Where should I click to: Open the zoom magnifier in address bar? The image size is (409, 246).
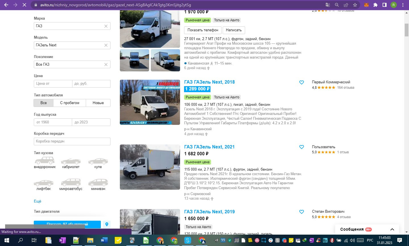coord(337,5)
